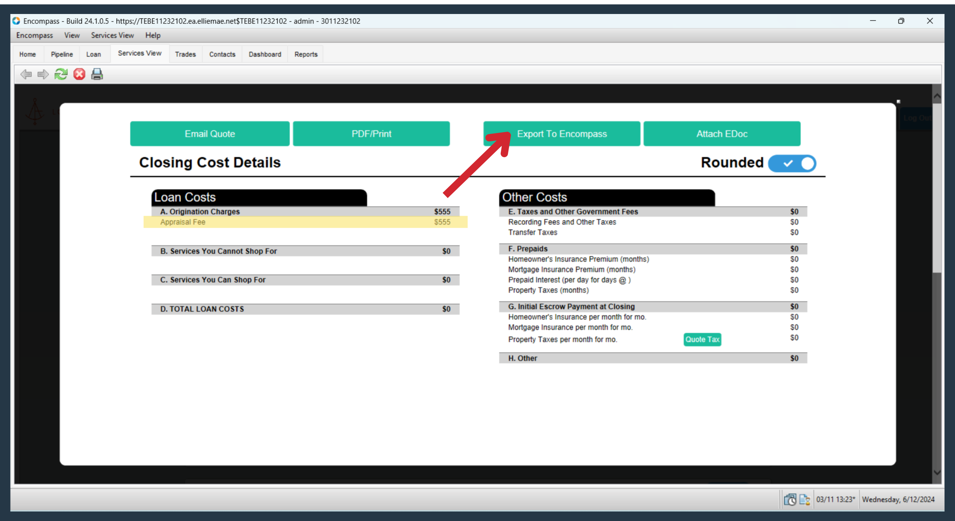This screenshot has width=955, height=521.
Task: Open the Encompass menu
Action: [34, 35]
